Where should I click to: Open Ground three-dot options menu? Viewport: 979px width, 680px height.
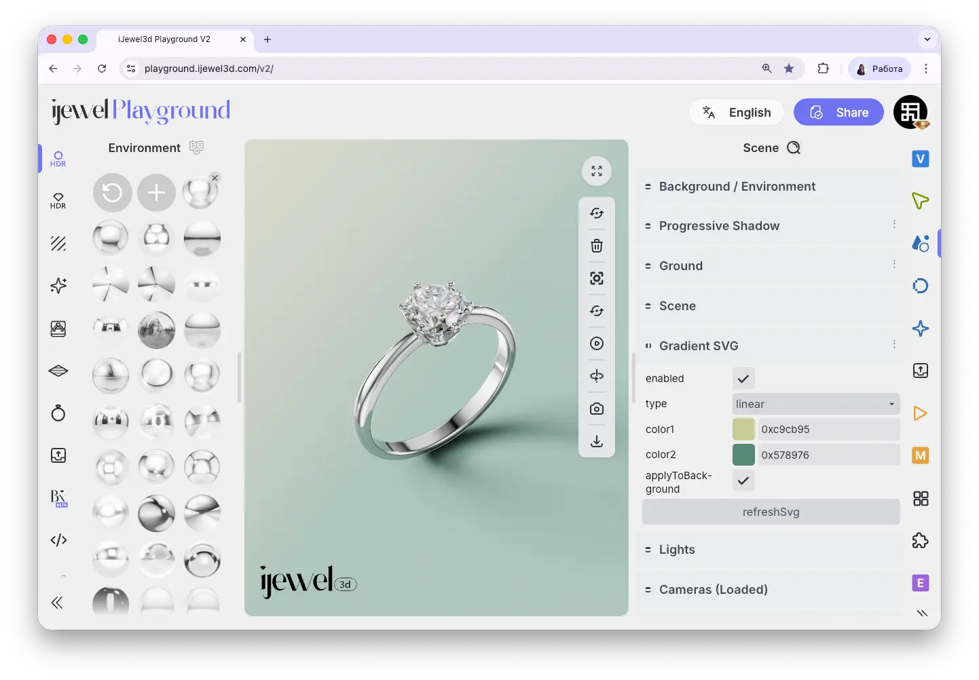(x=894, y=264)
